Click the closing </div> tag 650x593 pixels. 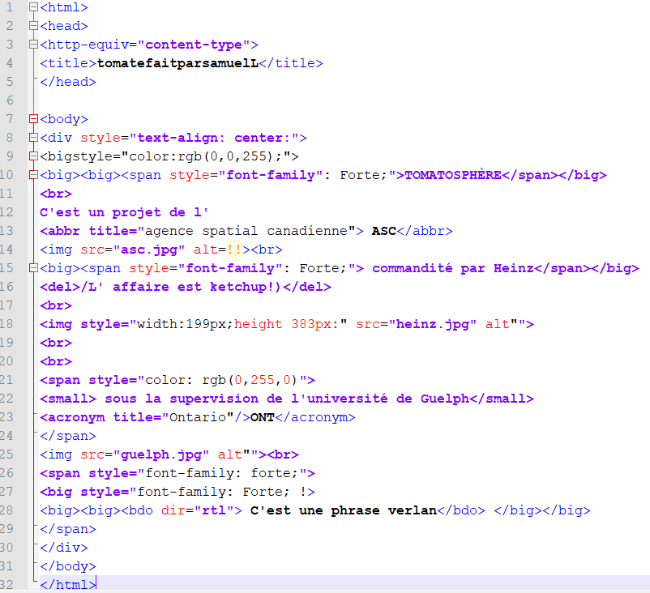[64, 548]
